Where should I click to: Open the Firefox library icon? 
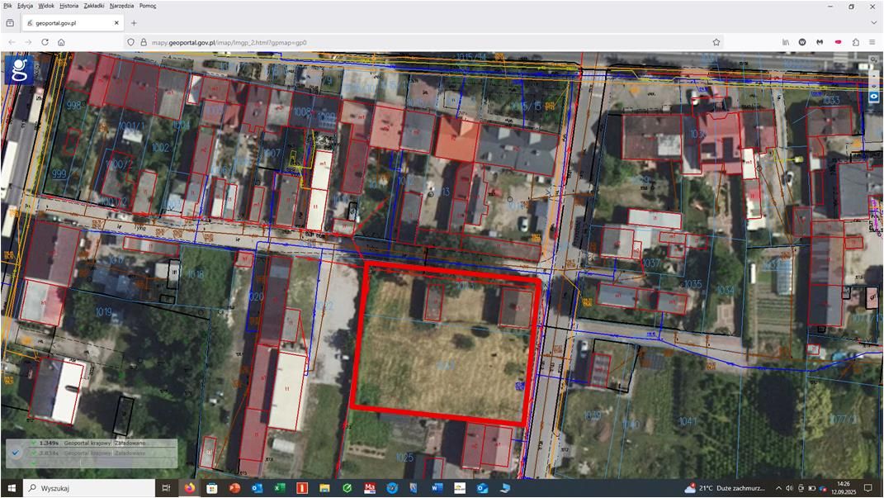point(786,42)
